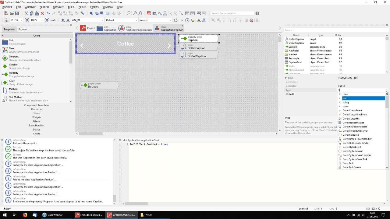
Task: Select the NavRight member row
Action: 335,50
